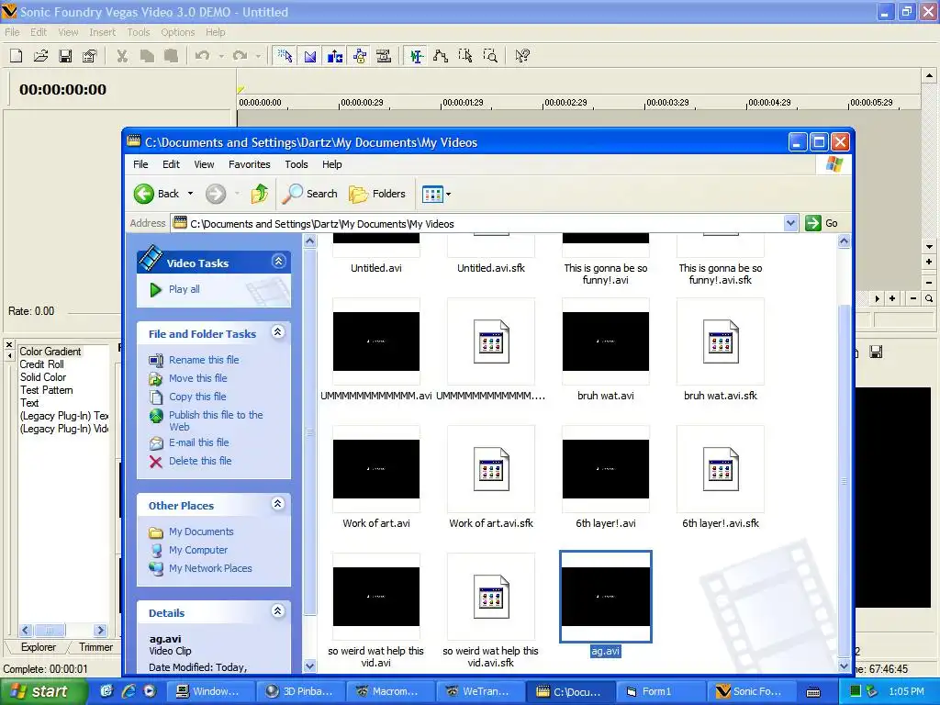940x705 pixels.
Task: Select the Normal Edit tool
Action: pyautogui.click(x=416, y=56)
